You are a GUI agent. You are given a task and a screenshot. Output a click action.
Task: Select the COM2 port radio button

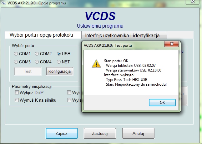tap(37, 54)
